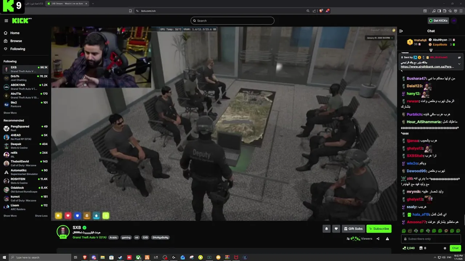The image size is (465, 261).
Task: Open 9le2 channel in sidebar
Action: (x=25, y=104)
